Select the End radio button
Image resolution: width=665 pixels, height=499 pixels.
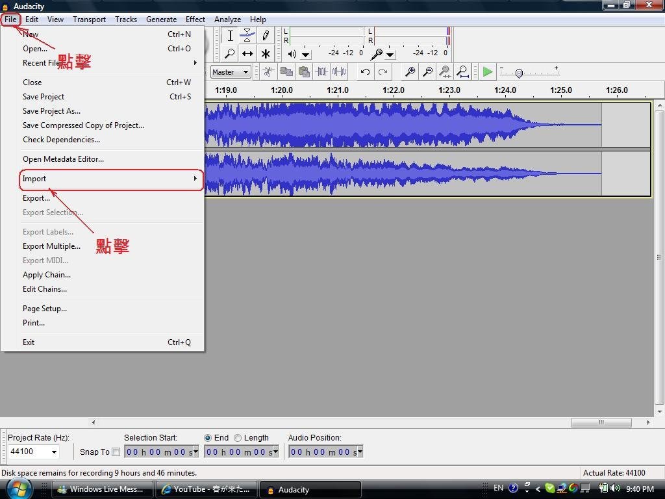point(208,438)
